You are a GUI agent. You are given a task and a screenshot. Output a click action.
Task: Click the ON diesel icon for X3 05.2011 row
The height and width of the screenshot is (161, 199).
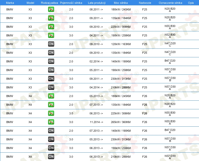[51, 70]
